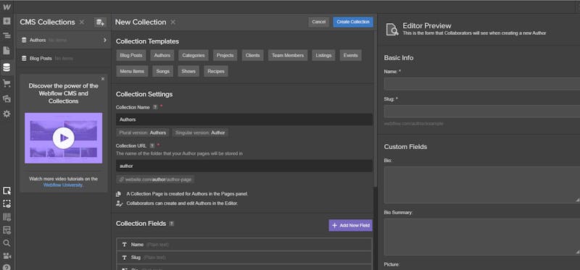Click the Cancel button

click(318, 22)
